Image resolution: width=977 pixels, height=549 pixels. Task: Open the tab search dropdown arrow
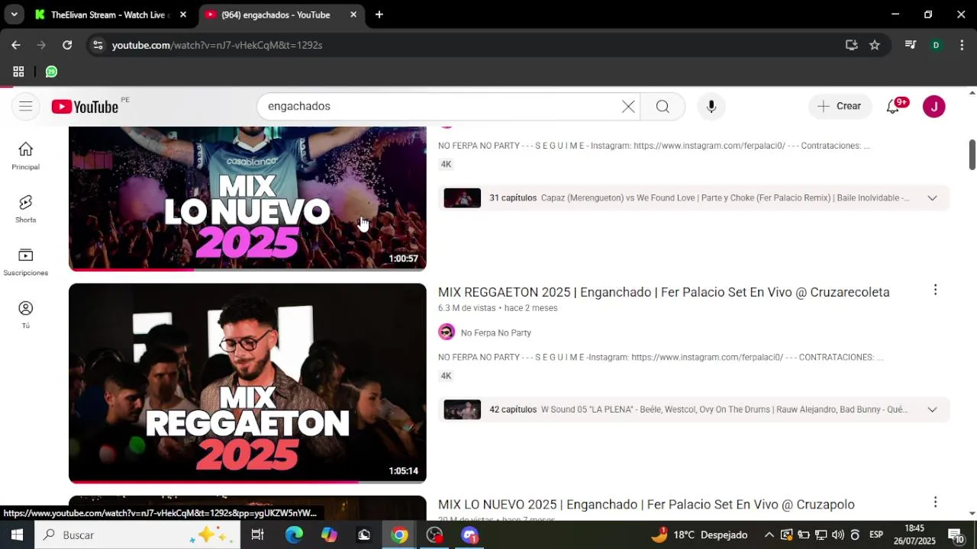[14, 14]
